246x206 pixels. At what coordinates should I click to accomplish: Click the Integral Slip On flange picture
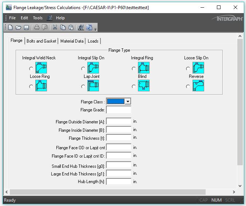point(93,68)
